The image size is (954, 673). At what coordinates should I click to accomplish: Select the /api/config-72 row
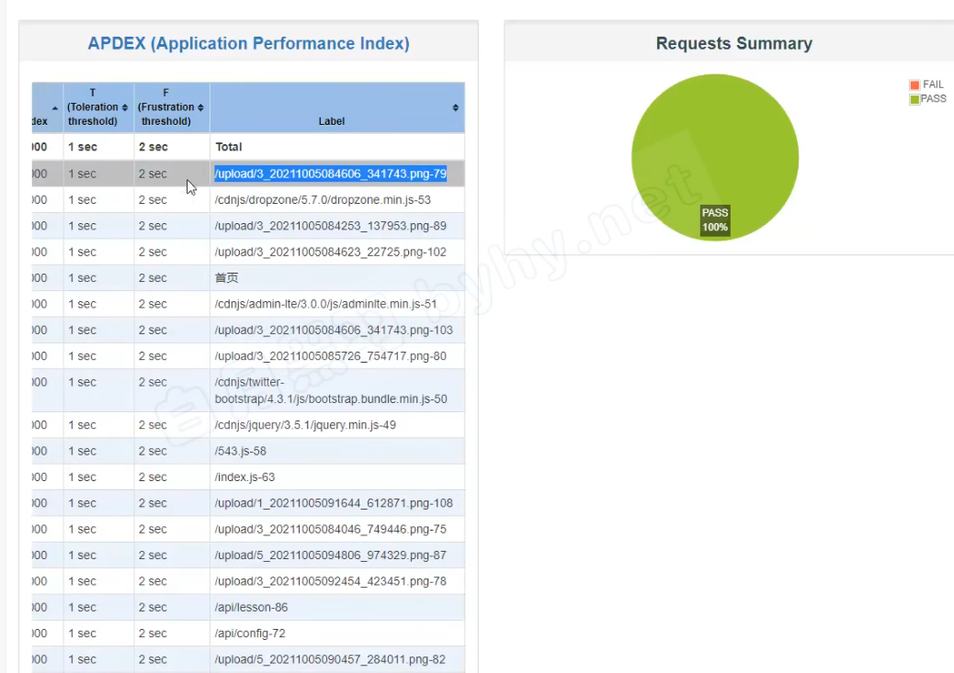point(250,634)
